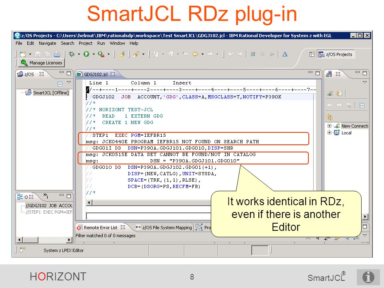Select the z/OS File System Mapping tab
The image size is (384, 288).
pyautogui.click(x=164, y=228)
